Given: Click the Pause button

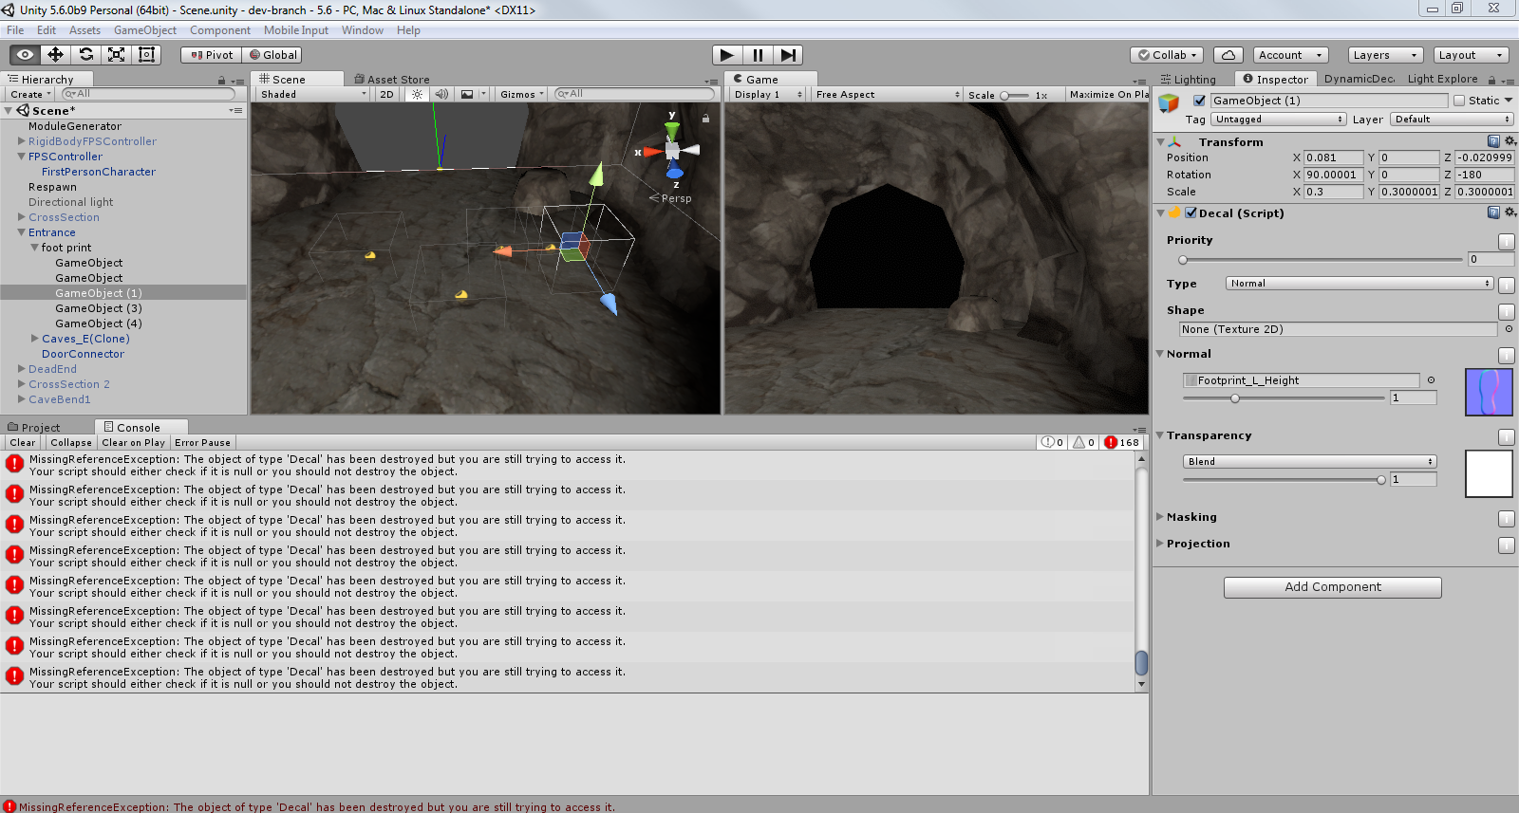Looking at the screenshot, I should point(758,55).
